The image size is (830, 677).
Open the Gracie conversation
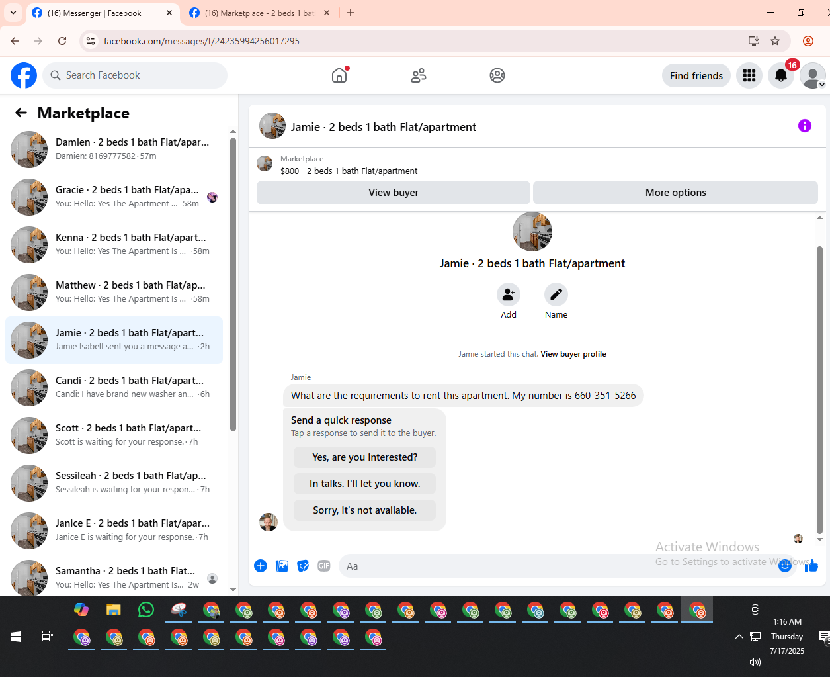tap(114, 197)
